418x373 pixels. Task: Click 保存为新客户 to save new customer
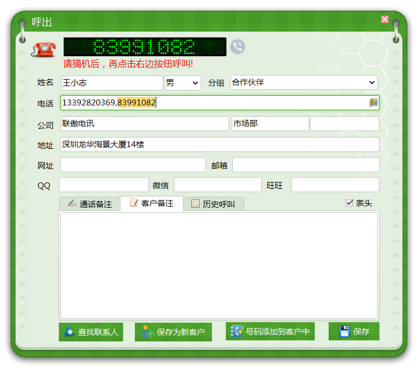point(173,332)
